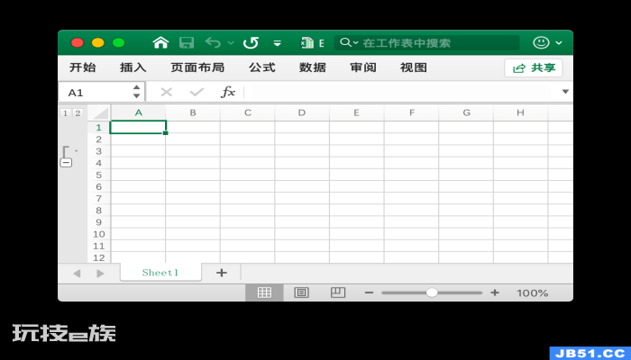Click outline level 1 button
631x360 pixels.
point(65,112)
